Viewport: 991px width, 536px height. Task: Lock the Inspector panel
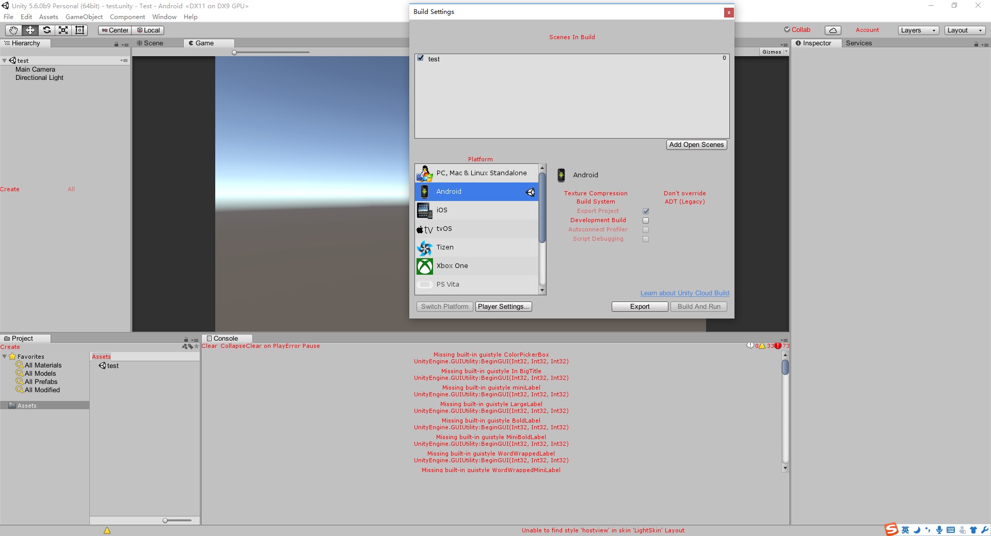pyautogui.click(x=976, y=44)
